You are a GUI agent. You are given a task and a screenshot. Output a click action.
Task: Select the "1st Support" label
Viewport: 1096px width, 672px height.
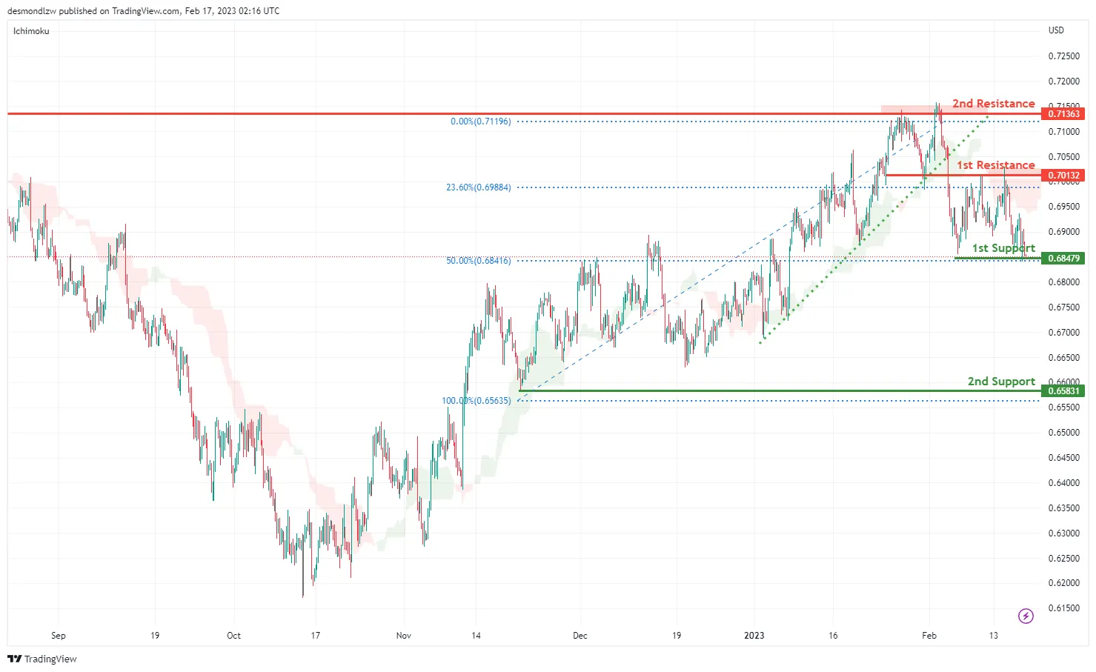point(1003,248)
